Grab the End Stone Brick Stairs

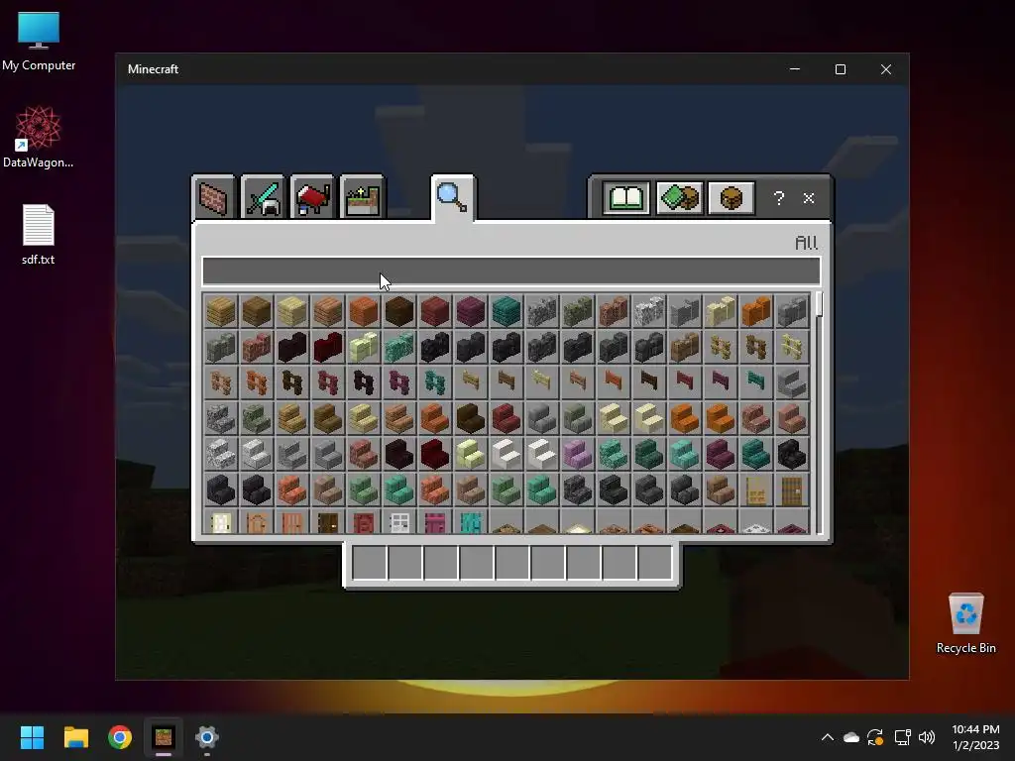(x=471, y=454)
